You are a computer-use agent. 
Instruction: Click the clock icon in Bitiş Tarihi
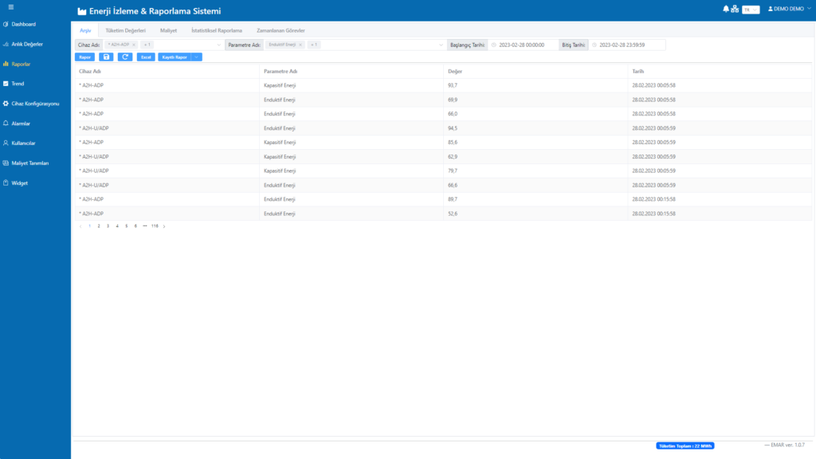[x=594, y=45]
